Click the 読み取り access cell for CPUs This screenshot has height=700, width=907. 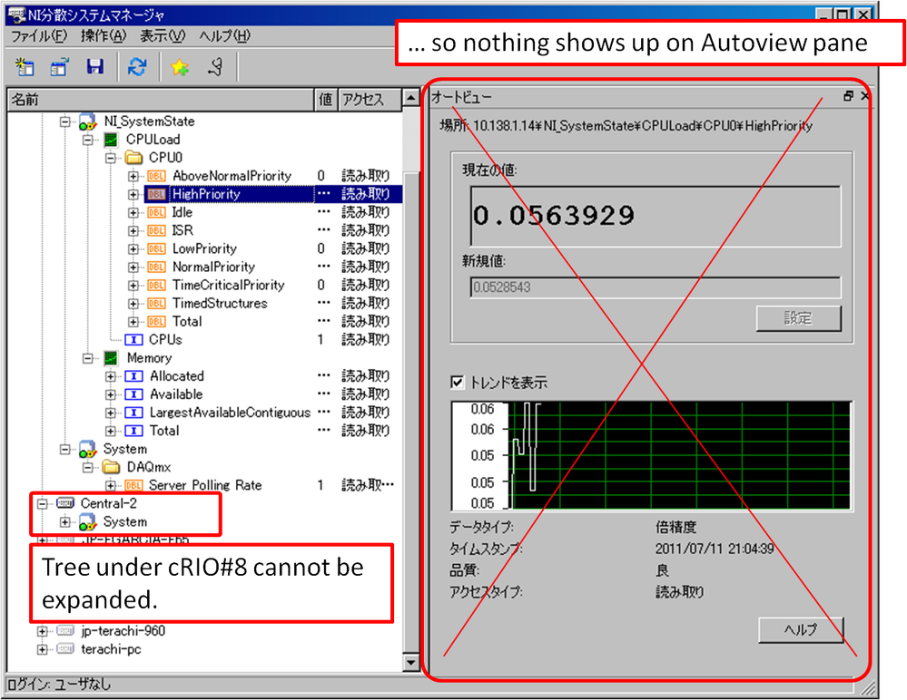(x=366, y=340)
